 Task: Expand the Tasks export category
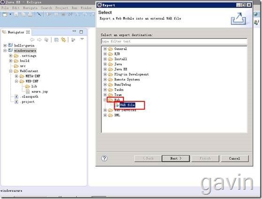pos(105,90)
